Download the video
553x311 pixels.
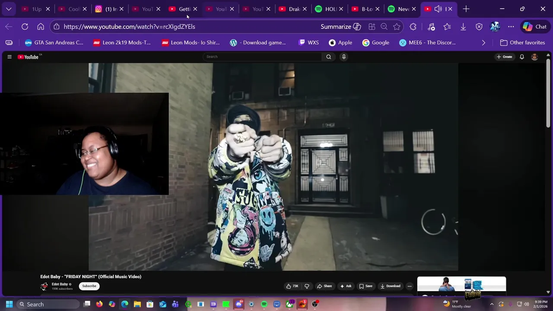point(390,286)
